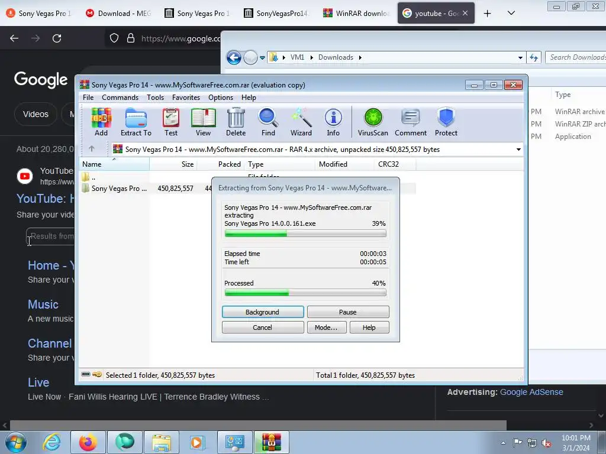Switch to Firefox in the taskbar

click(x=88, y=442)
